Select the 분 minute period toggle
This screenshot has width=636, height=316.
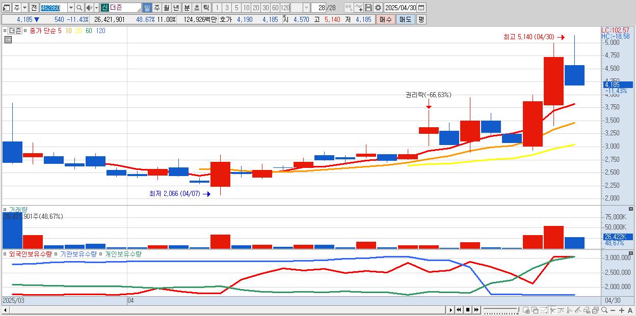(x=187, y=8)
